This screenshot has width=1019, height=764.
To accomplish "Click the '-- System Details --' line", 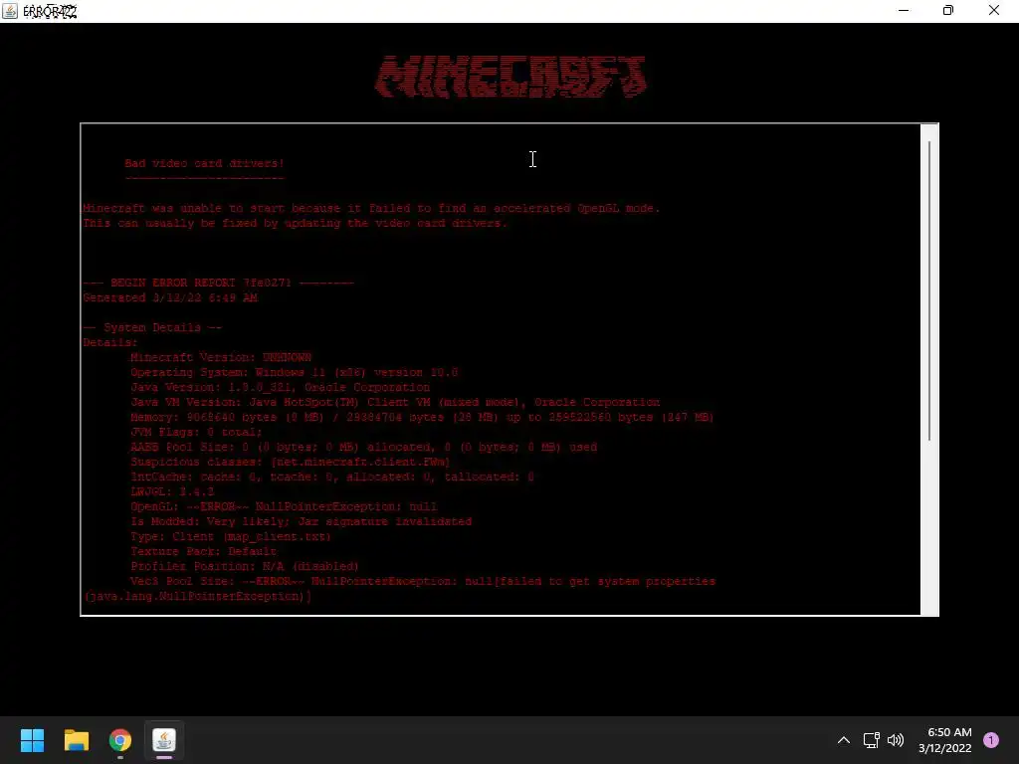I will click(152, 327).
